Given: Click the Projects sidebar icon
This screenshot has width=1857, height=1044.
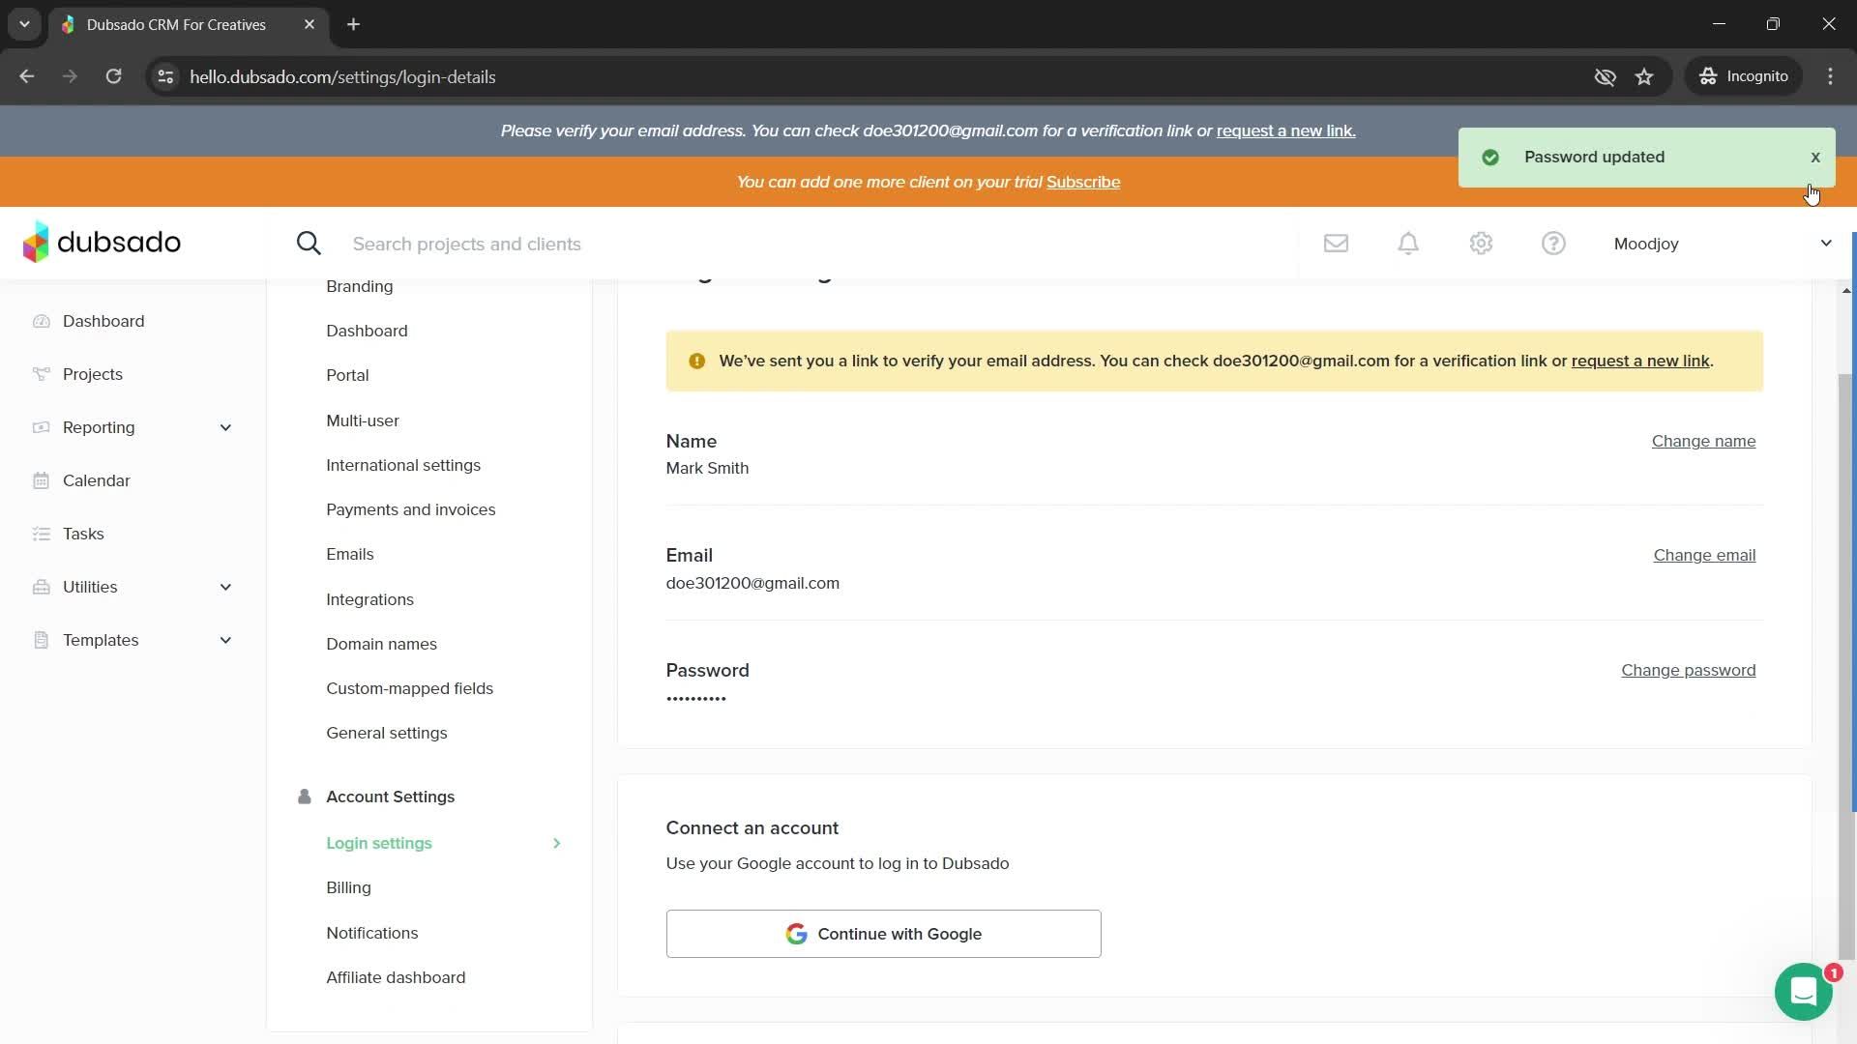Looking at the screenshot, I should coord(41,374).
